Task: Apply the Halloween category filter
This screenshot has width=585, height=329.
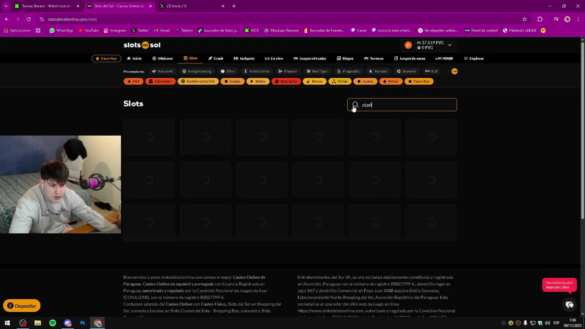Action: 160,81
